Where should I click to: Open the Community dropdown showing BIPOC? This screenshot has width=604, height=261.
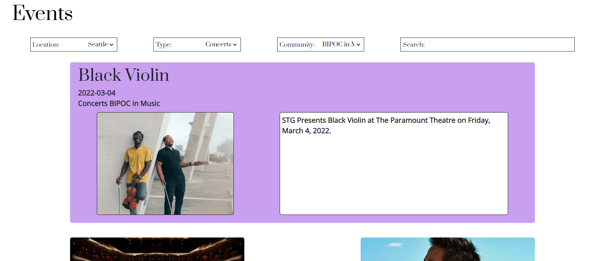(320, 45)
